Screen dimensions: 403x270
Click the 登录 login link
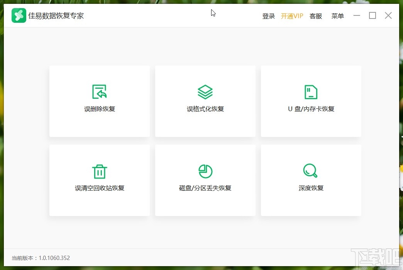268,16
